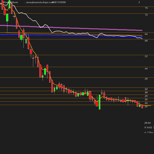Screen dimensions: 154x154
Task: Select the 60 price axis label
Action: (x=146, y=41)
